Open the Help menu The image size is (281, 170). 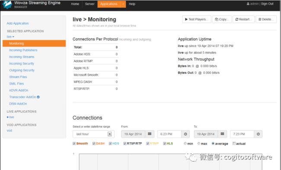click(x=132, y=4)
